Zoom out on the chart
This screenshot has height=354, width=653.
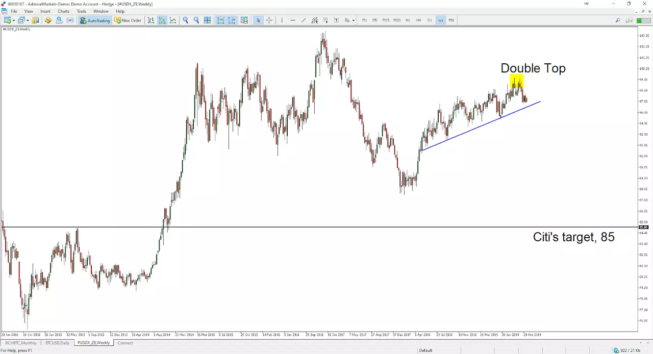point(196,20)
